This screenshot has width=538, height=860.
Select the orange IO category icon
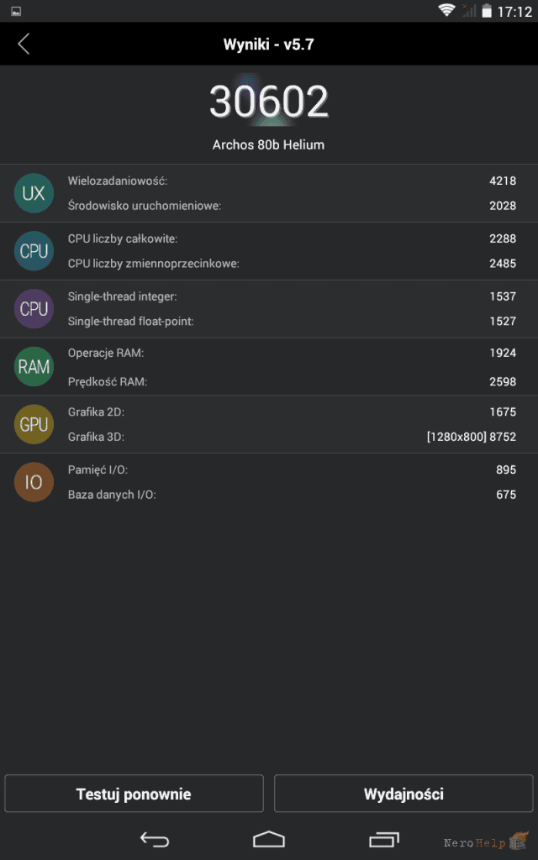click(x=34, y=482)
